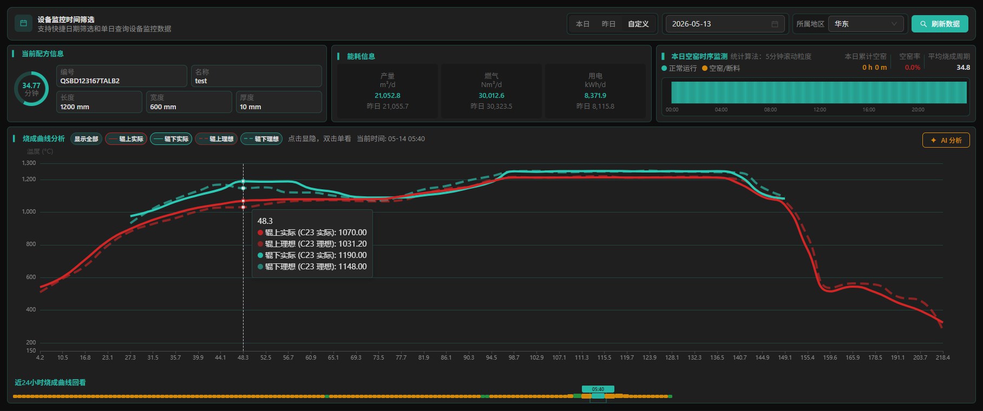Click the region dropdown chevron arrow
Image resolution: width=983 pixels, height=411 pixels.
[x=894, y=24]
